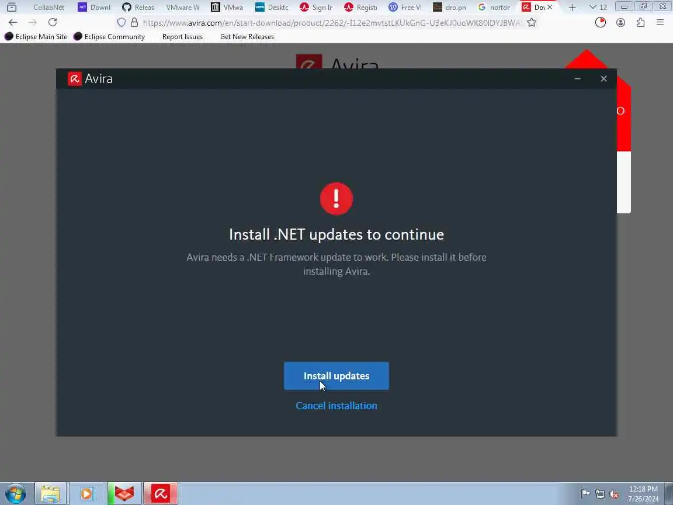Switch to the CollabNet tab
The width and height of the screenshot is (673, 505).
[48, 7]
